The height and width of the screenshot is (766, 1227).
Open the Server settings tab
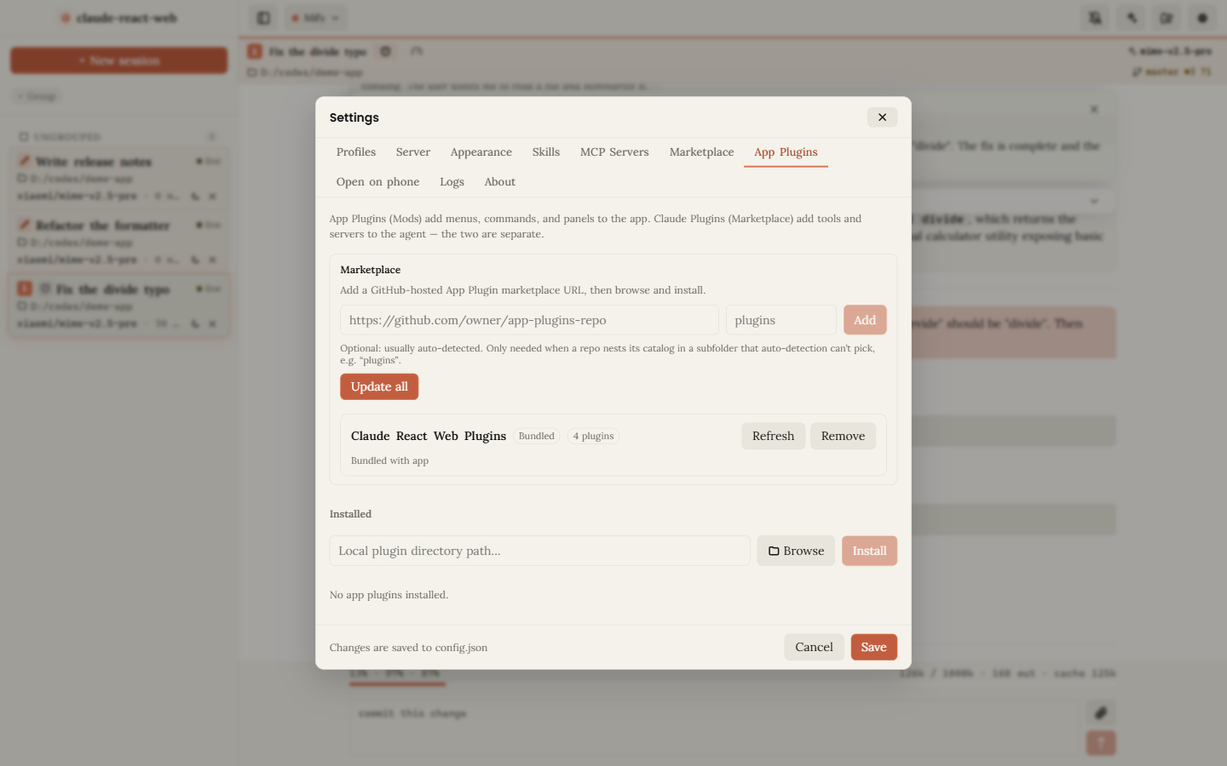tap(413, 152)
